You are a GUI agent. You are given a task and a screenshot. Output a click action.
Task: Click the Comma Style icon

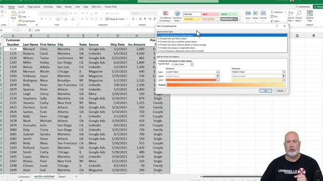145,19
